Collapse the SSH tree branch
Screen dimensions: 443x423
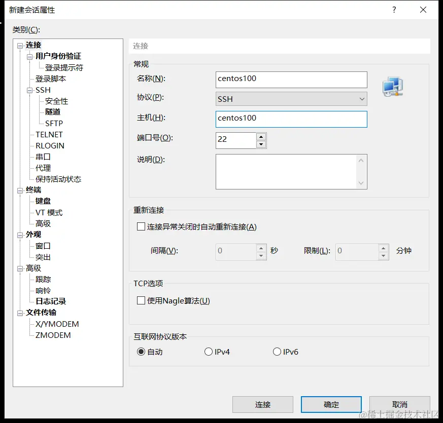(29, 90)
